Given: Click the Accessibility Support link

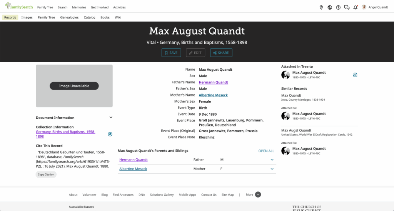Looking at the screenshot, I should click(x=81, y=207).
